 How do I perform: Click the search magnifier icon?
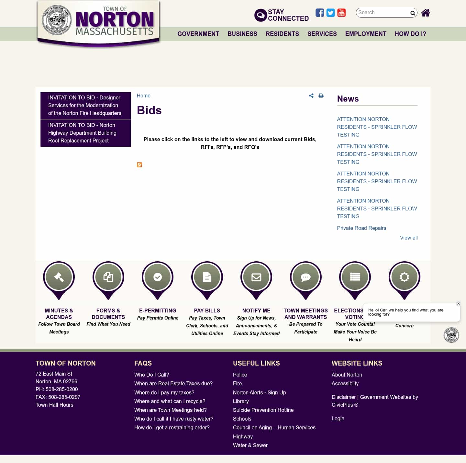point(413,13)
